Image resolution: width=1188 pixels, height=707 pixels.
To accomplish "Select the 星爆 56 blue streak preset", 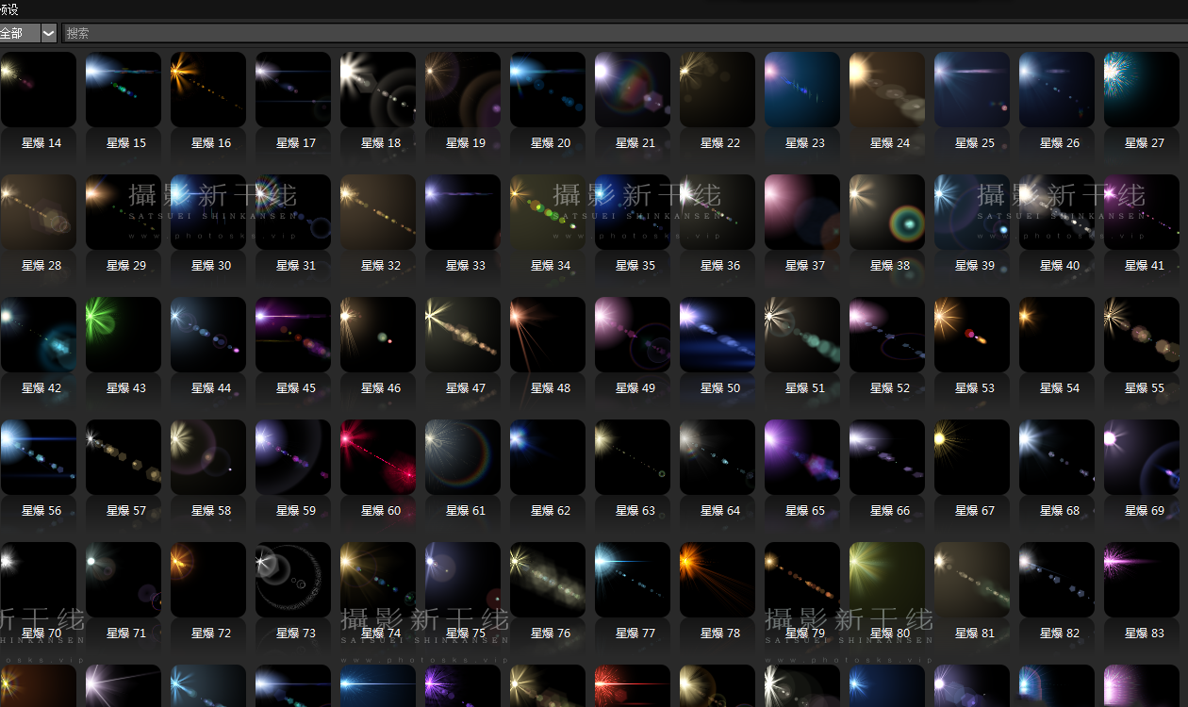I will (39, 457).
